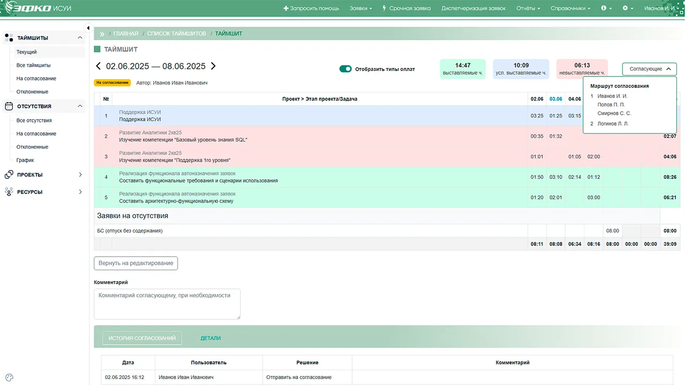Go to previous week arrow
Screen dimensions: 685x385
[x=98, y=66]
